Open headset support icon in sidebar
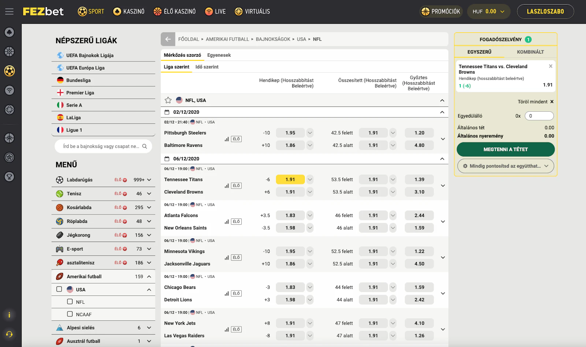This screenshot has width=586, height=347. 9,334
